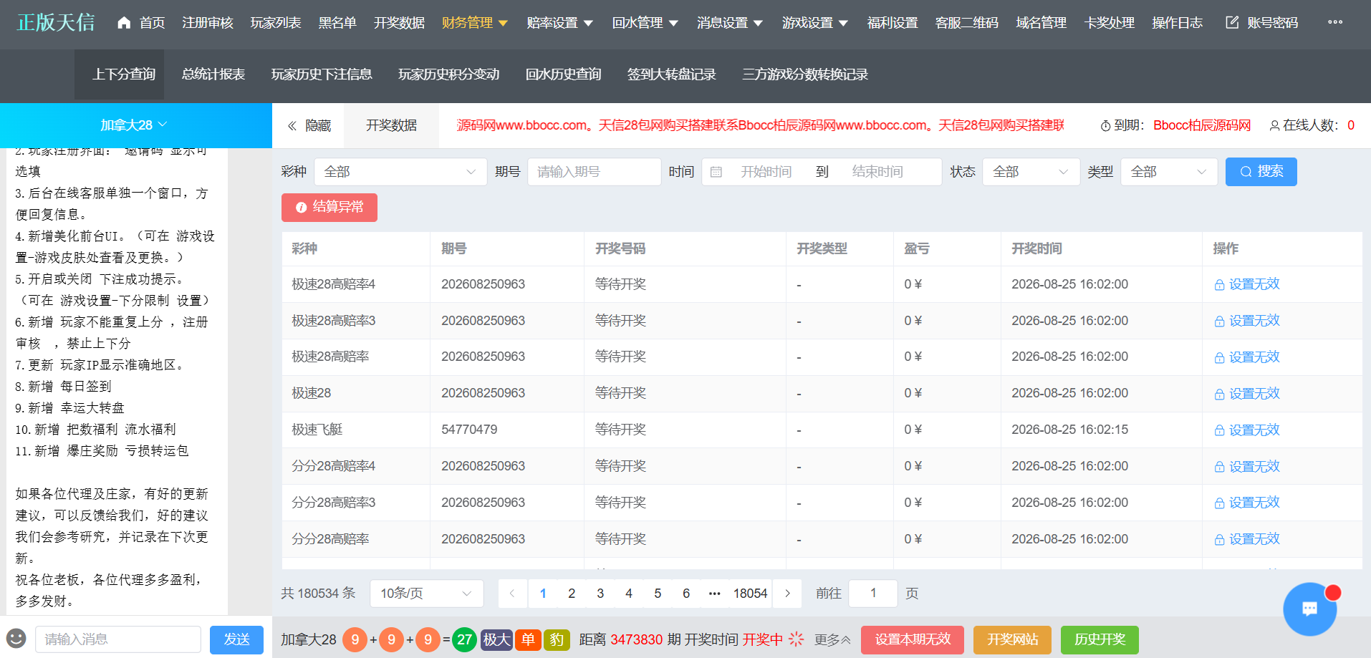Click the orange 开奖网站 button

pos(1012,639)
